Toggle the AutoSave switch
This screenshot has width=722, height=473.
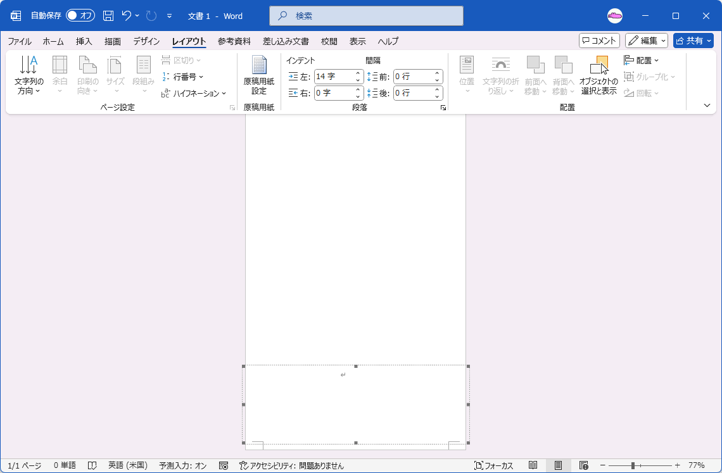point(80,16)
